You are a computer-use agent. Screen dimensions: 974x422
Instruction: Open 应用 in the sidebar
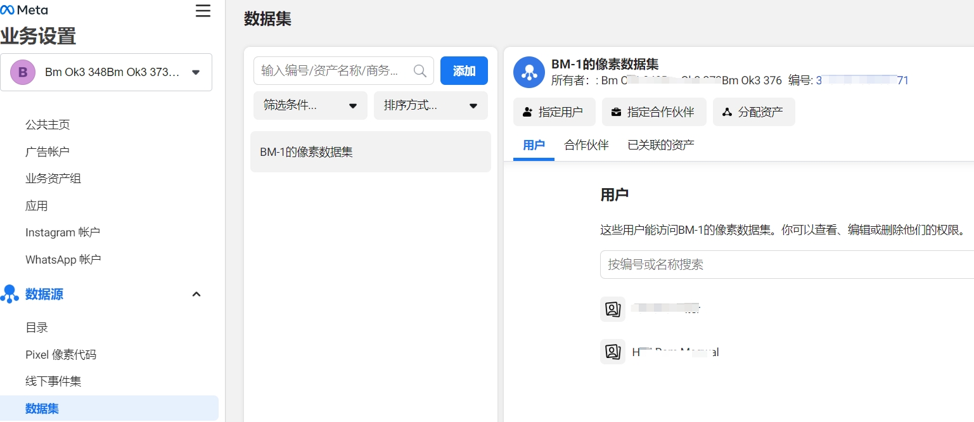37,206
